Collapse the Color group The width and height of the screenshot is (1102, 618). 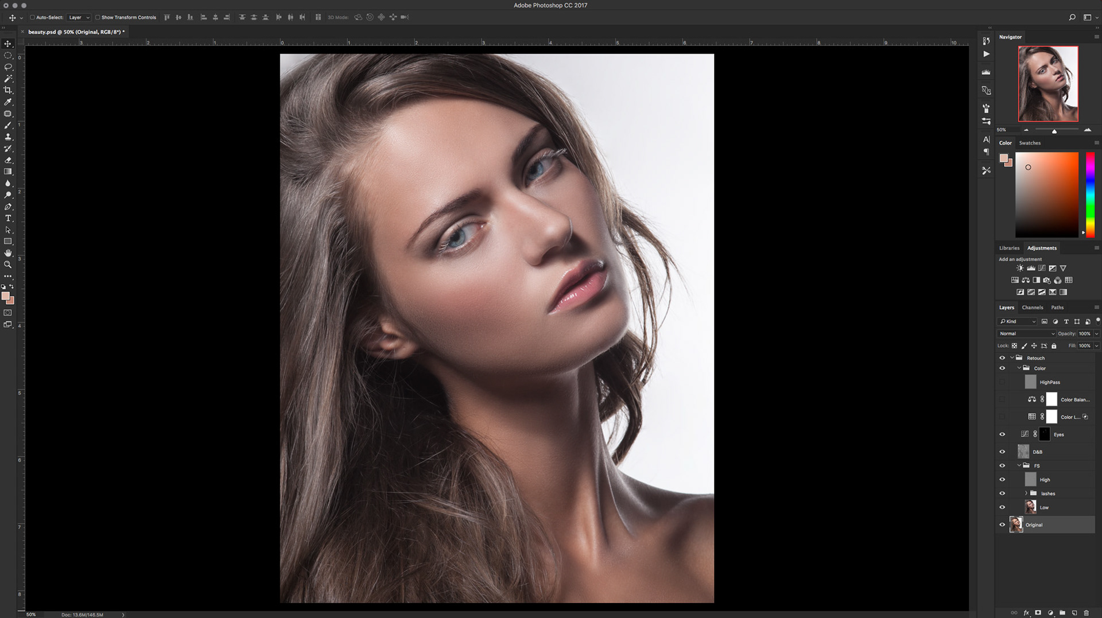(1019, 368)
